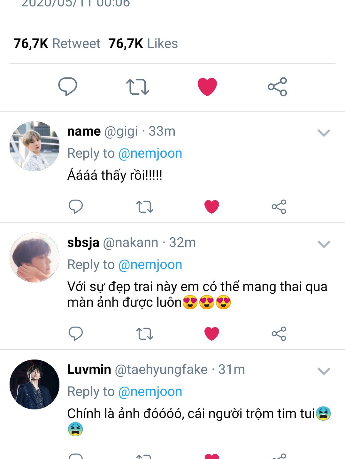Viewport: 345px width, 459px height.
Task: Unlike the main tweet
Action: [x=207, y=86]
